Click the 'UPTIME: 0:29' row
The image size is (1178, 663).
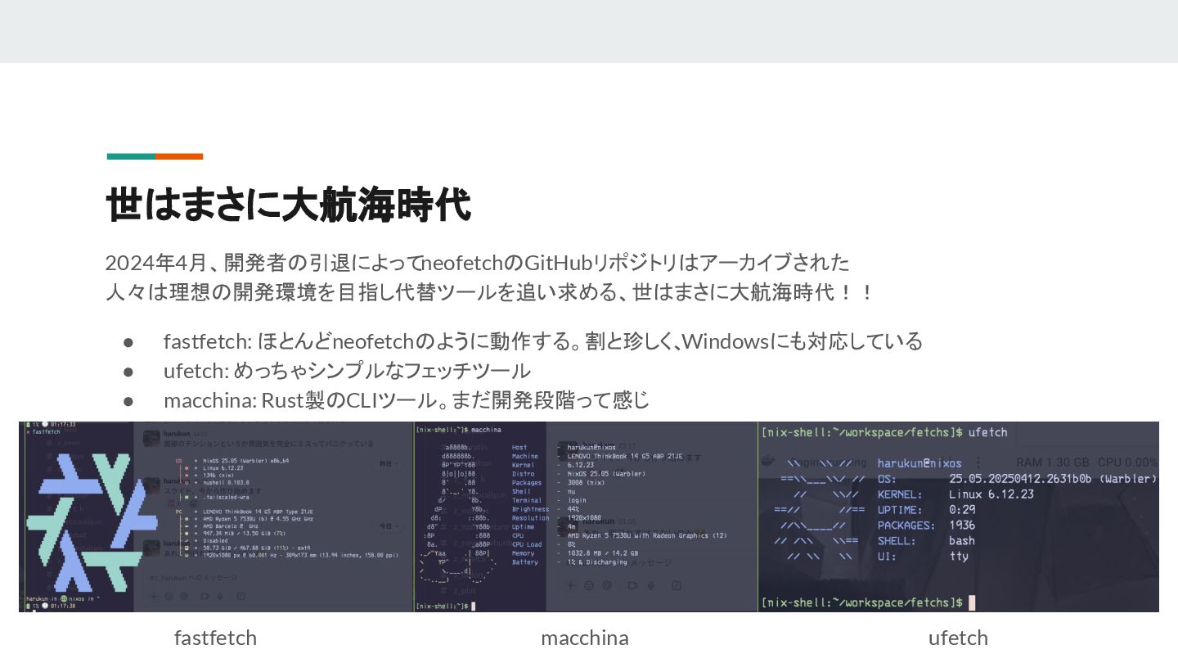pyautogui.click(x=926, y=510)
